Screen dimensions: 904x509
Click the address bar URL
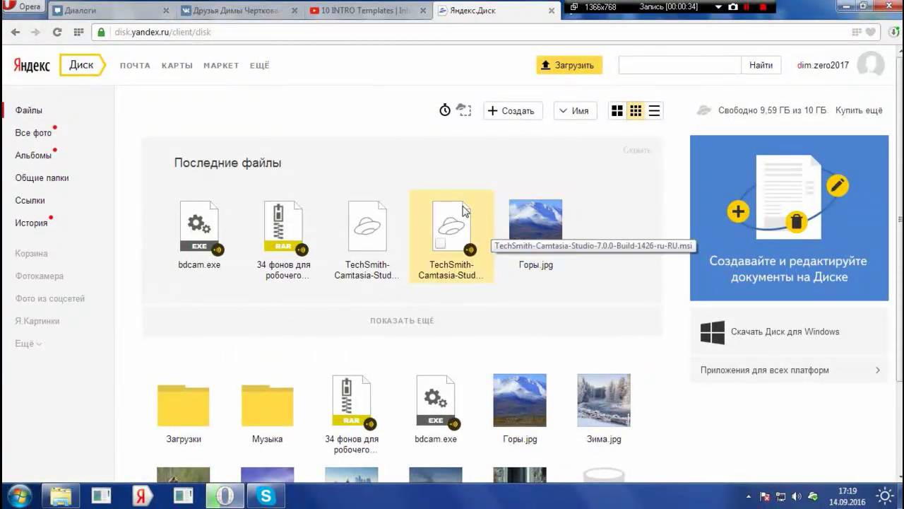point(162,32)
